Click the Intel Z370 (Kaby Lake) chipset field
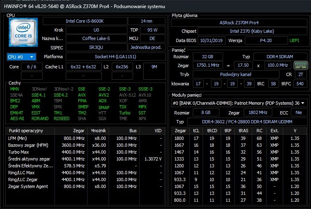The width and height of the screenshot is (311, 209). 252,31
